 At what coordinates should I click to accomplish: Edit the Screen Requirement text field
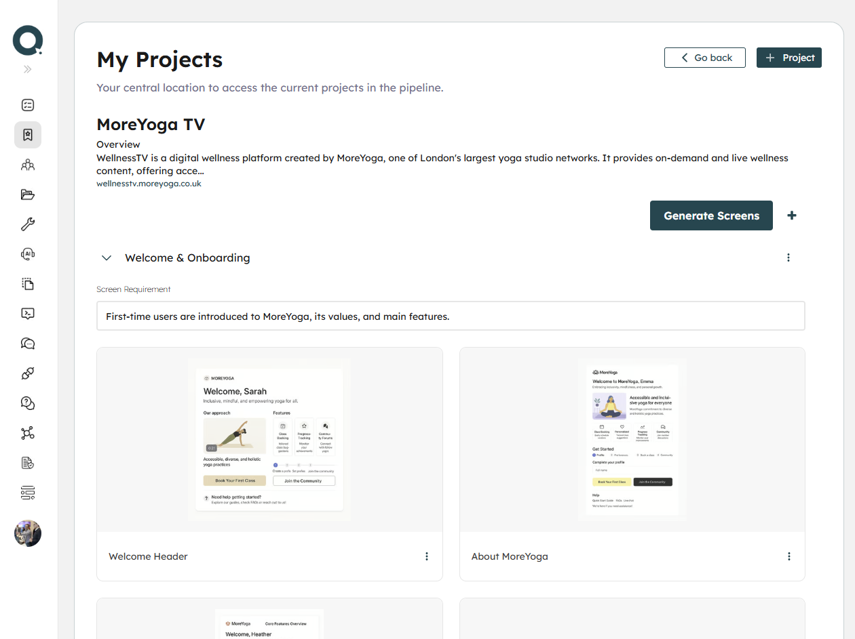(x=450, y=316)
